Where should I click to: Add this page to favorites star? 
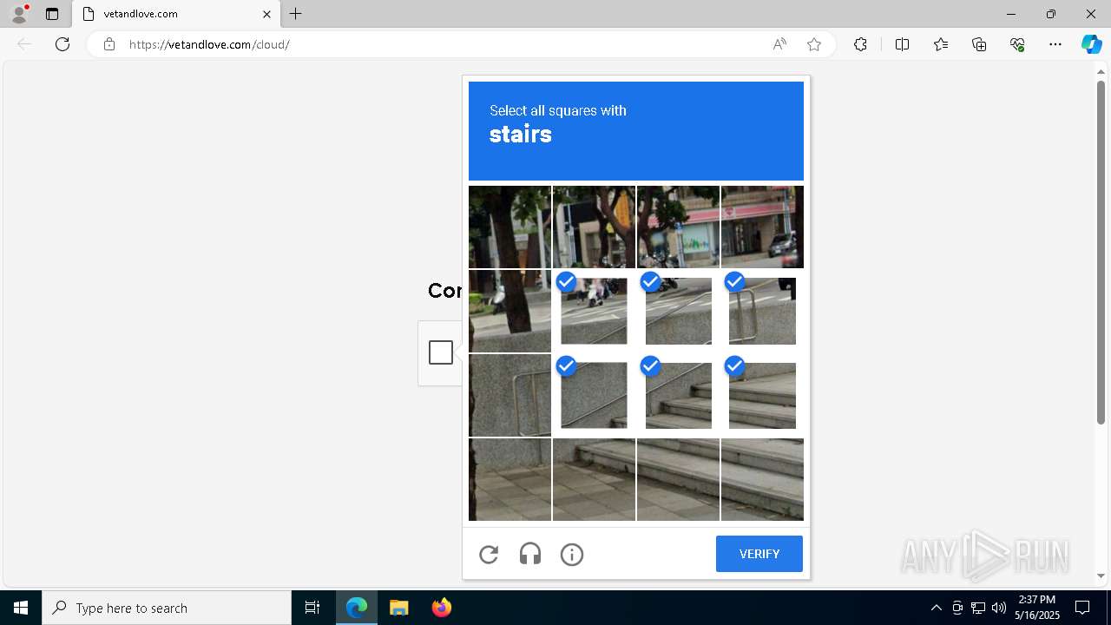pyautogui.click(x=814, y=44)
